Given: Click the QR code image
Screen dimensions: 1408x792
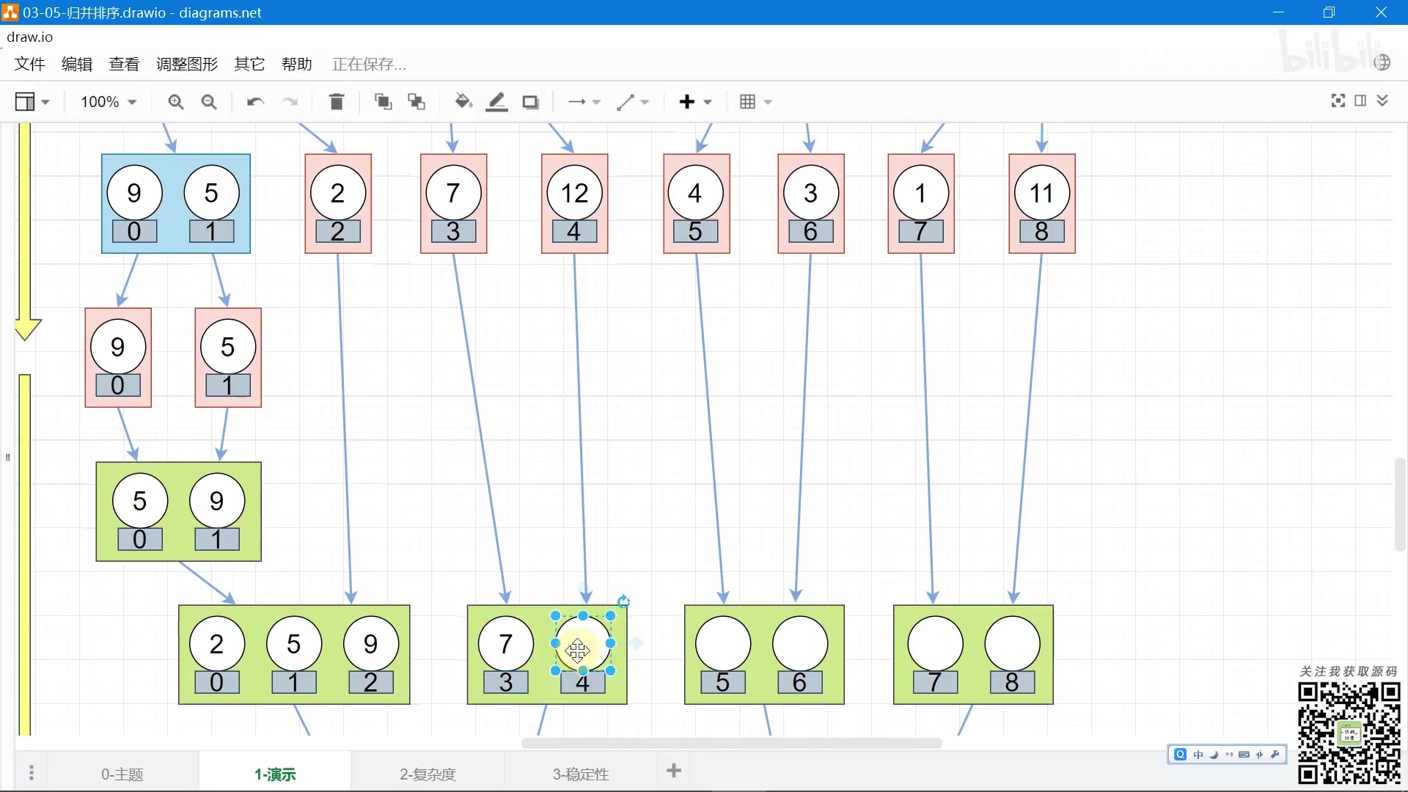Looking at the screenshot, I should click(1349, 733).
